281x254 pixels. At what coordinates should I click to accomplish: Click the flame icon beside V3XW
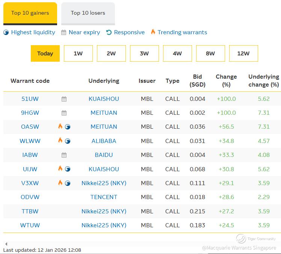pos(60,183)
